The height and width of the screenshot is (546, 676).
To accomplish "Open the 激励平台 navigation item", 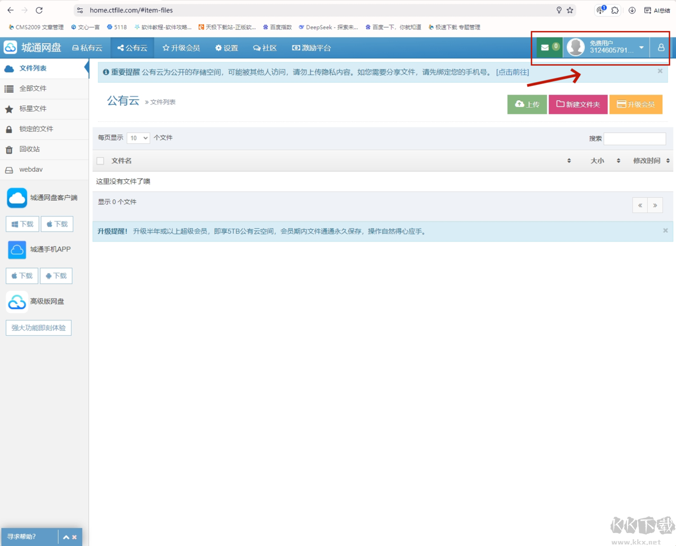I will point(312,48).
